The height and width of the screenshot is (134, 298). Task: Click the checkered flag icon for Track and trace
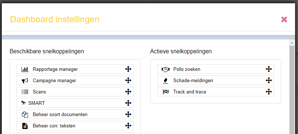tap(166, 92)
